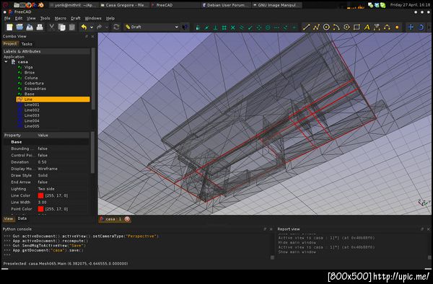The width and height of the screenshot is (433, 284).
Task: Select the Draft Dimension tool
Action: (377, 27)
